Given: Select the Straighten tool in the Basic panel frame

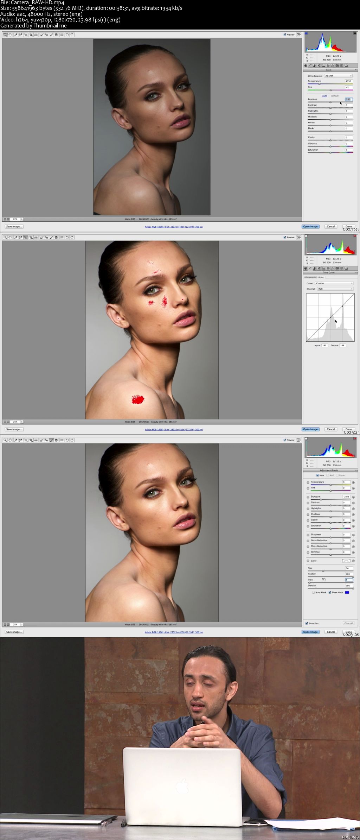Looking at the screenshot, I should pyautogui.click(x=36, y=35).
